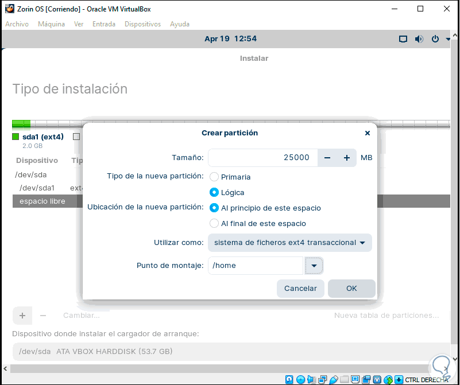The height and width of the screenshot is (385, 460).
Task: Click the USB devices status icon
Action: click(333, 379)
